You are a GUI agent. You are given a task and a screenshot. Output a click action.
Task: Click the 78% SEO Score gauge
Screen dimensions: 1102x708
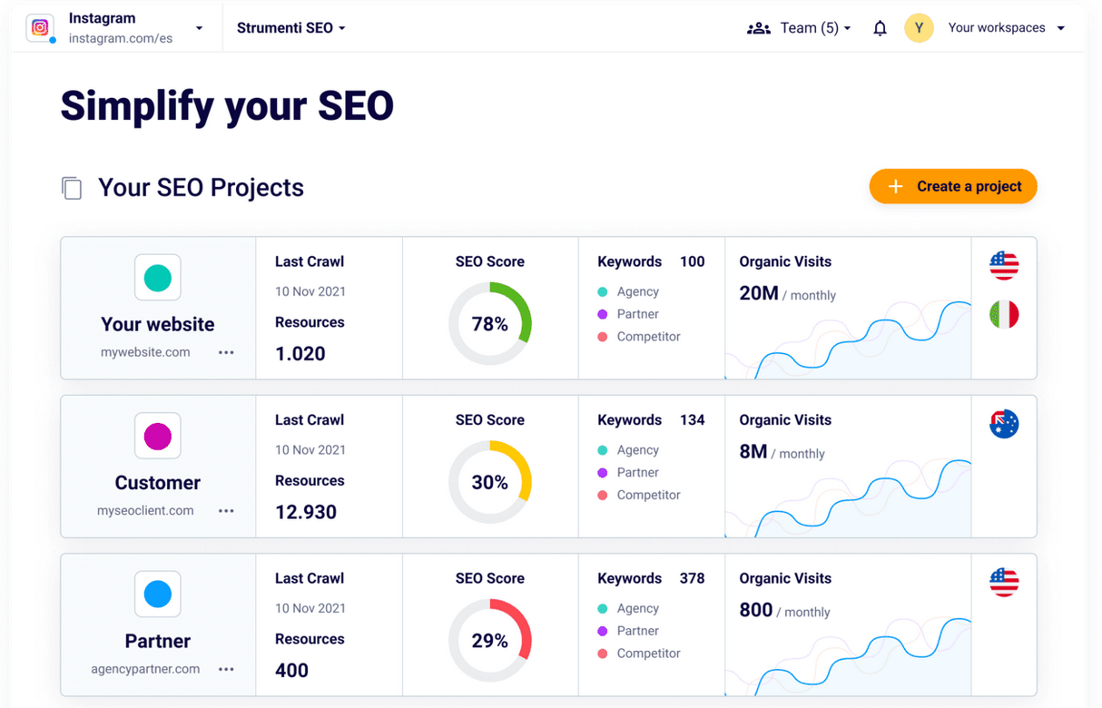(490, 324)
